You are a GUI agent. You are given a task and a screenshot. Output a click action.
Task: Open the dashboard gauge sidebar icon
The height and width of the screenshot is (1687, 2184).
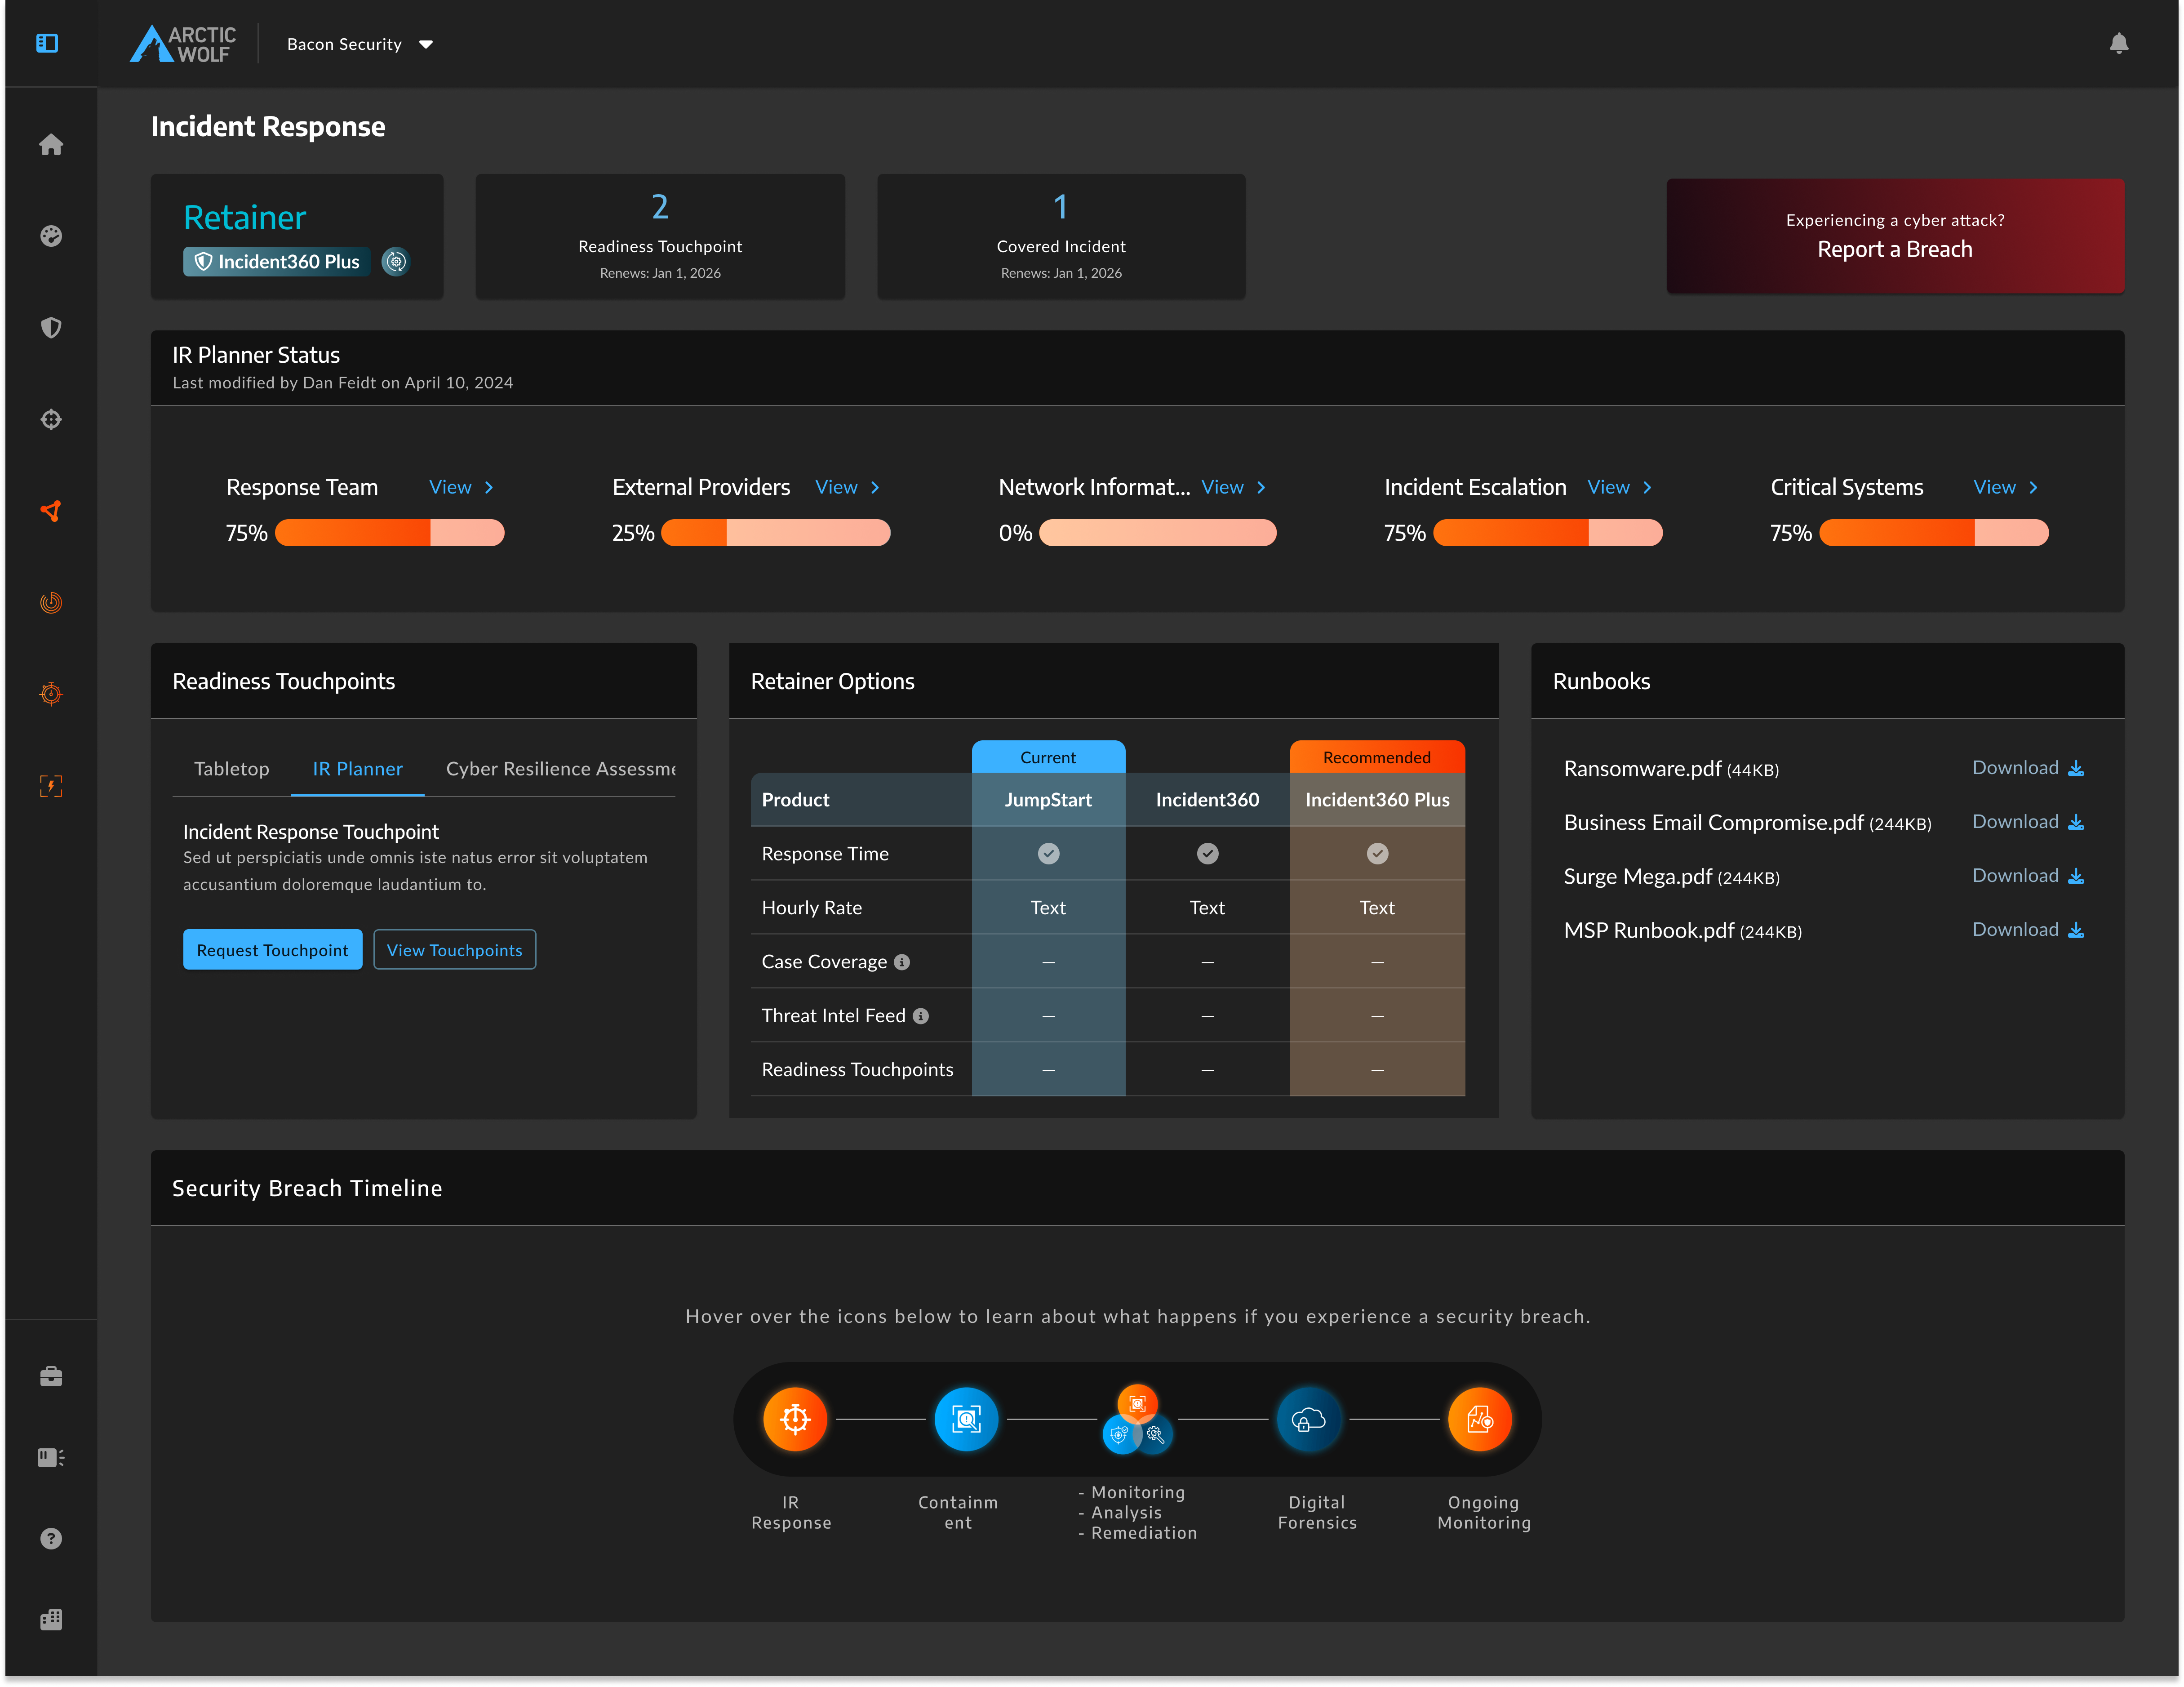(x=51, y=236)
